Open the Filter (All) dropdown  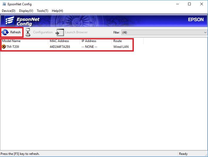(x=164, y=33)
